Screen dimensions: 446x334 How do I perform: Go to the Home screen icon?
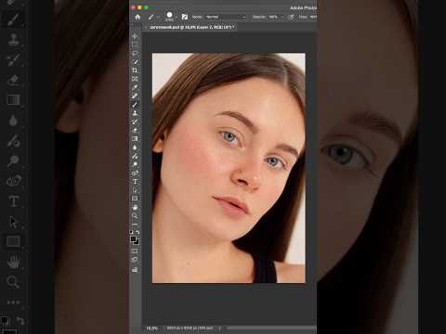[138, 17]
